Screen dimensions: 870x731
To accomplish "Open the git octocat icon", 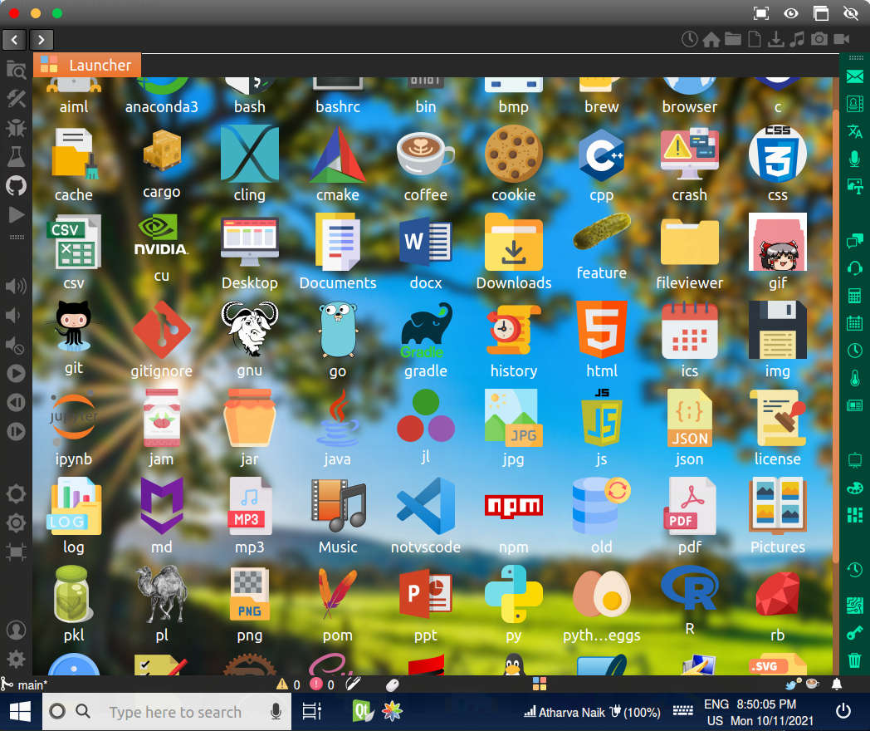I will pos(74,326).
